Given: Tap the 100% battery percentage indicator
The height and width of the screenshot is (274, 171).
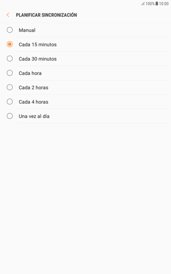Looking at the screenshot, I should pos(150,4).
